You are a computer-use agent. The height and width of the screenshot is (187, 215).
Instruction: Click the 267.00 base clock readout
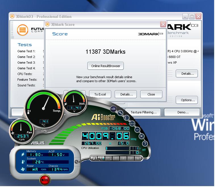click(91, 143)
